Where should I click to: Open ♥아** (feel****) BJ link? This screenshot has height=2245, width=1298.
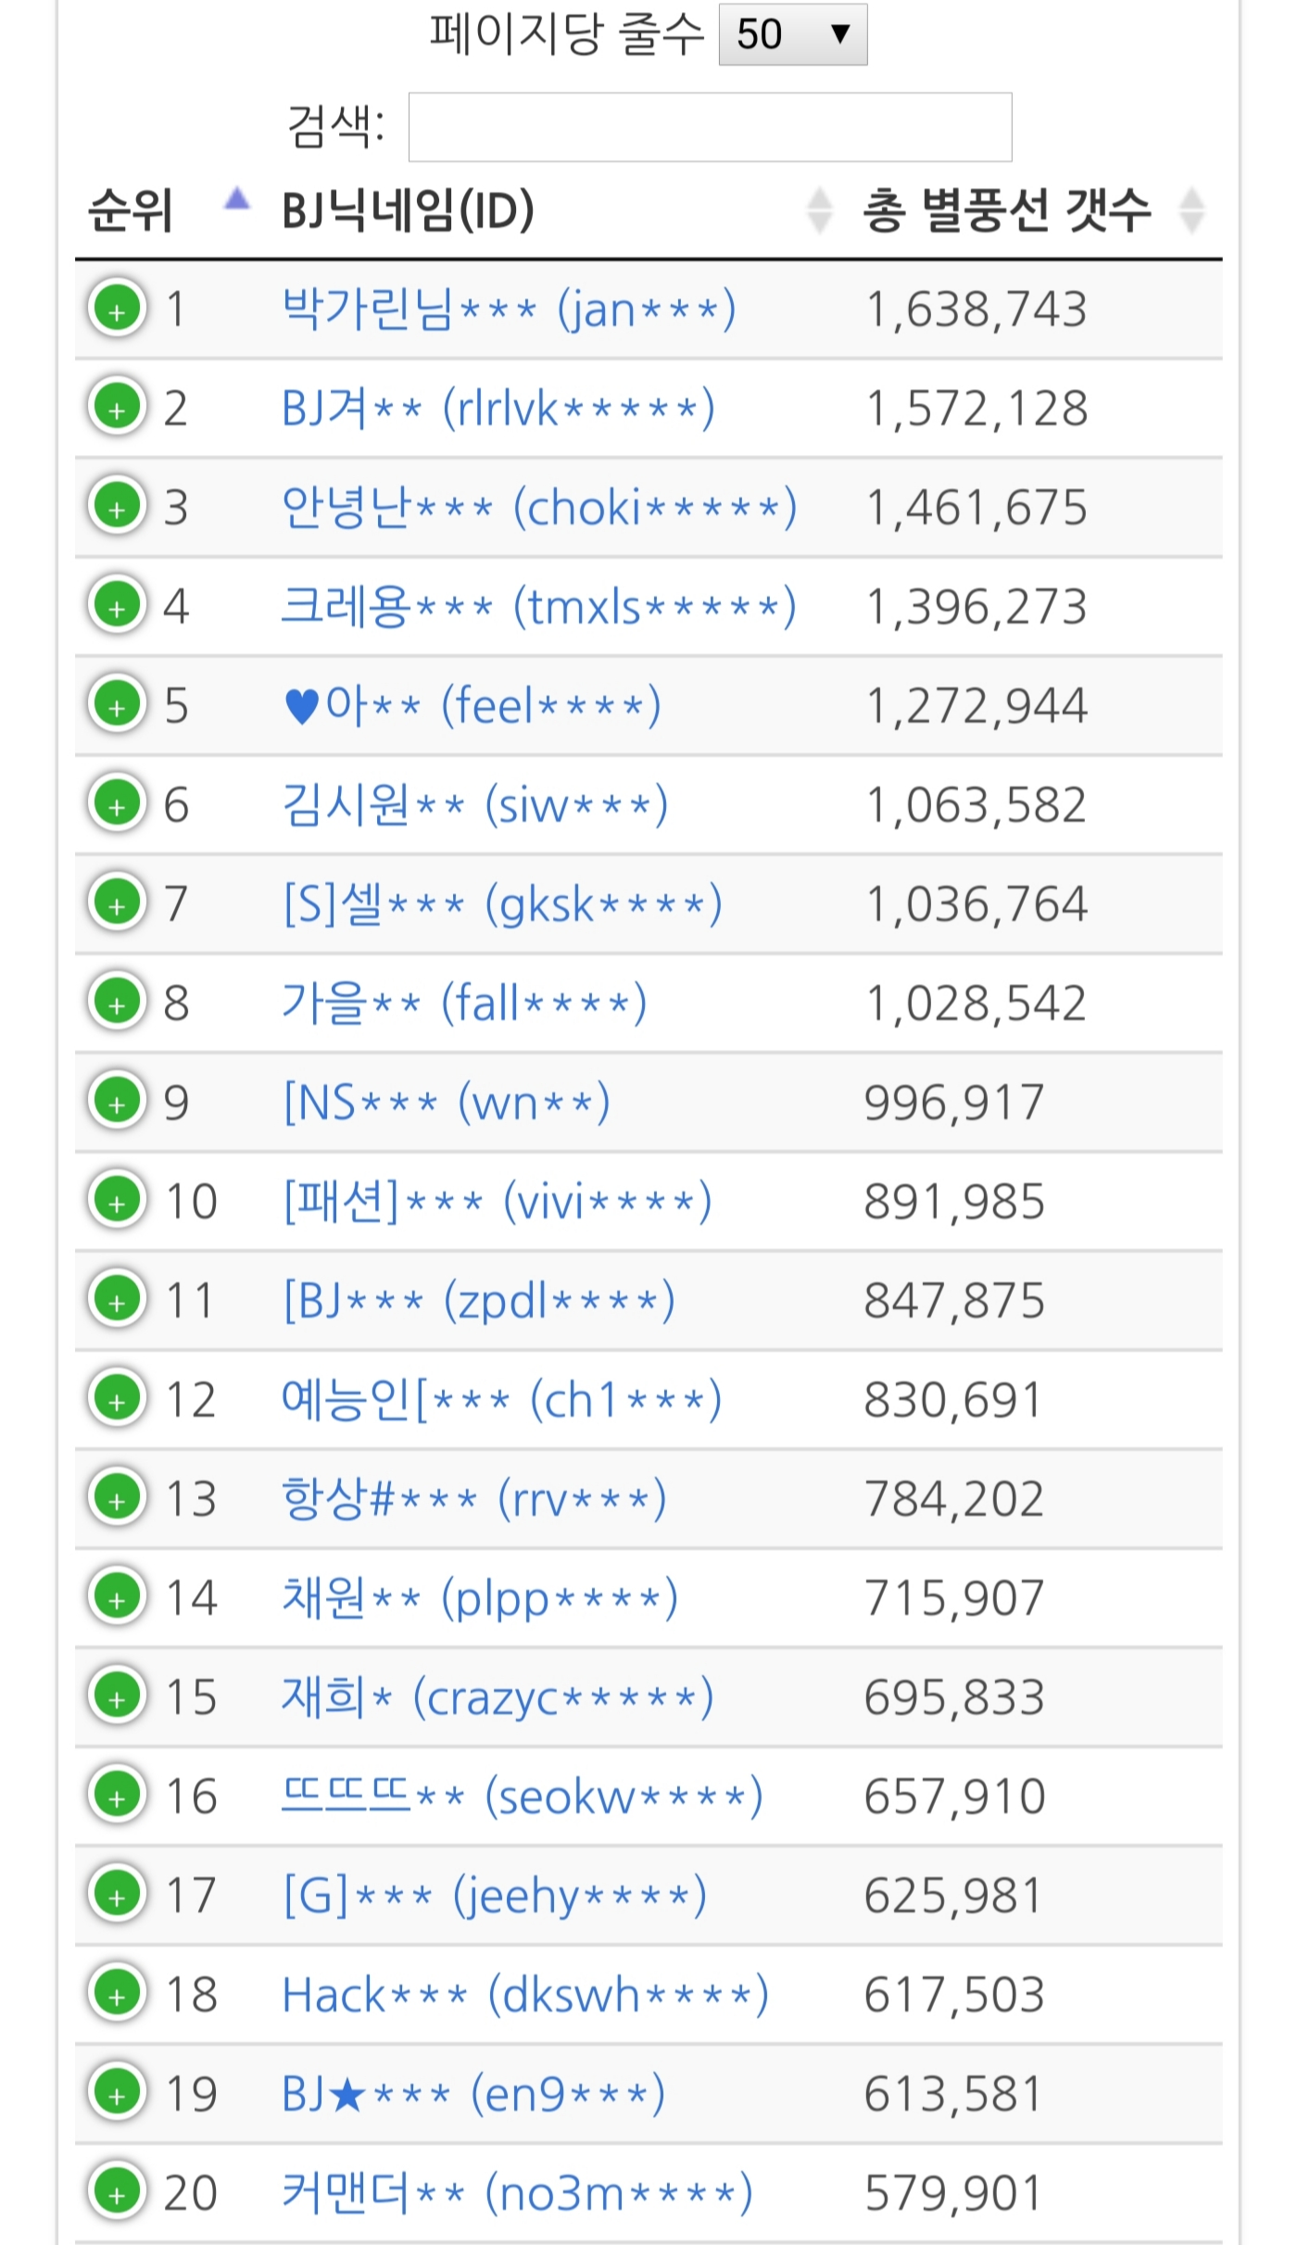472,705
